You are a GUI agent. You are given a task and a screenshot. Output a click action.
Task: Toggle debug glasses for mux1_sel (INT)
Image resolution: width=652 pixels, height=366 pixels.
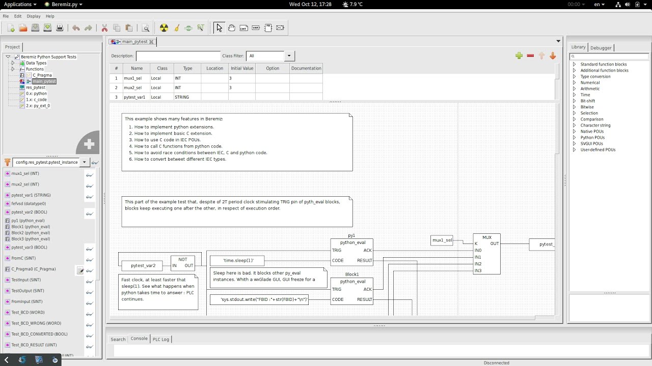pyautogui.click(x=89, y=175)
